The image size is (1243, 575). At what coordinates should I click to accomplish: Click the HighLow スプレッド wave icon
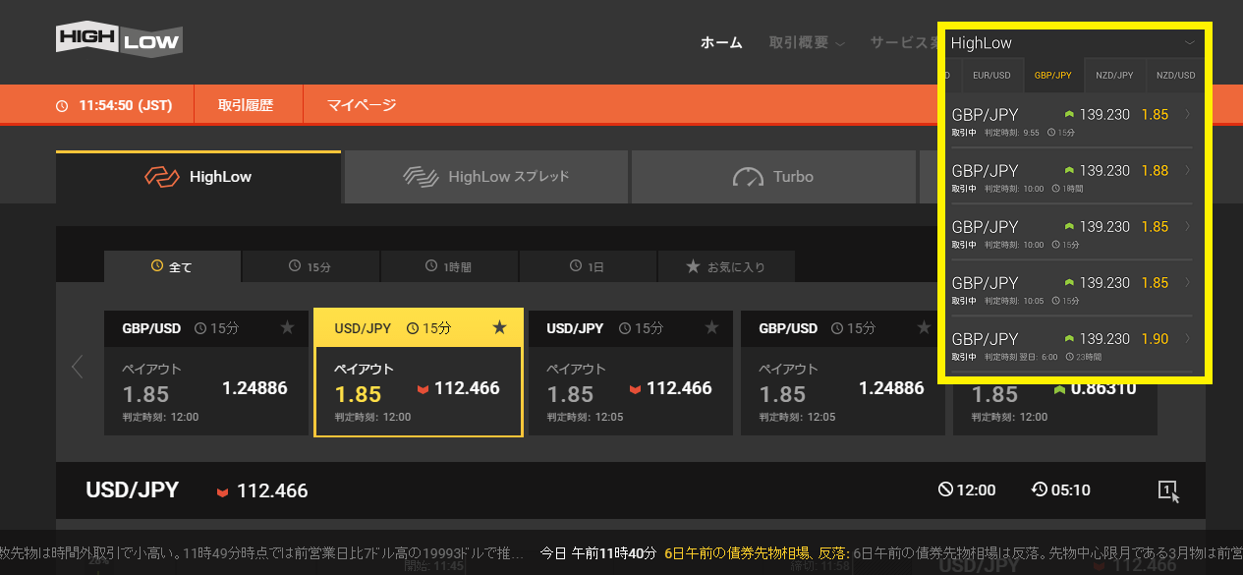(x=421, y=177)
